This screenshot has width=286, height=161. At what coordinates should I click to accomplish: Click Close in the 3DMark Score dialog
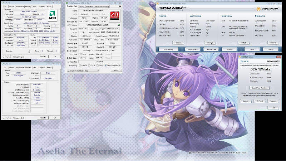click(x=273, y=108)
